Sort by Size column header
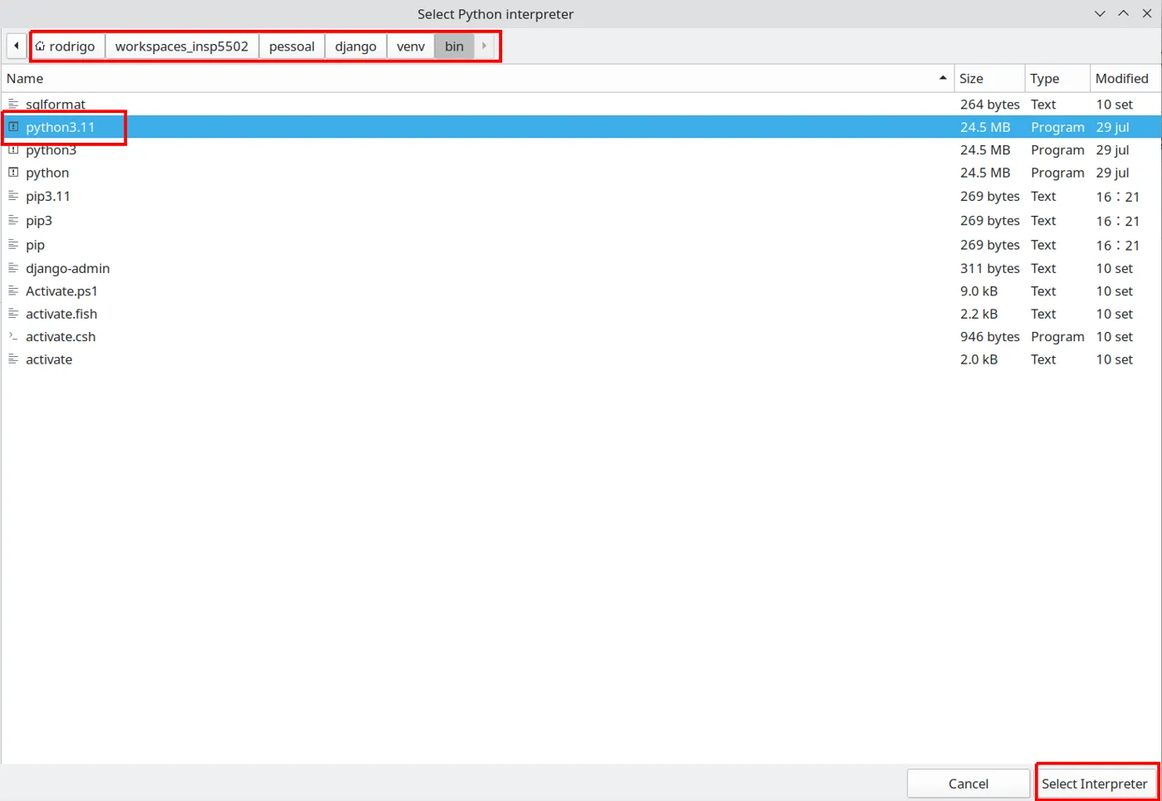 point(989,78)
